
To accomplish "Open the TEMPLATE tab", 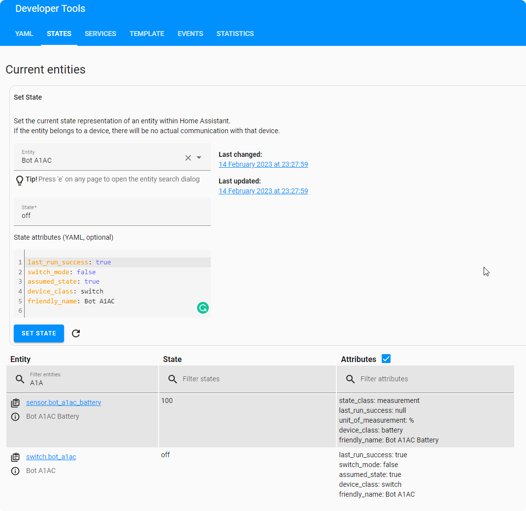I will [x=147, y=34].
